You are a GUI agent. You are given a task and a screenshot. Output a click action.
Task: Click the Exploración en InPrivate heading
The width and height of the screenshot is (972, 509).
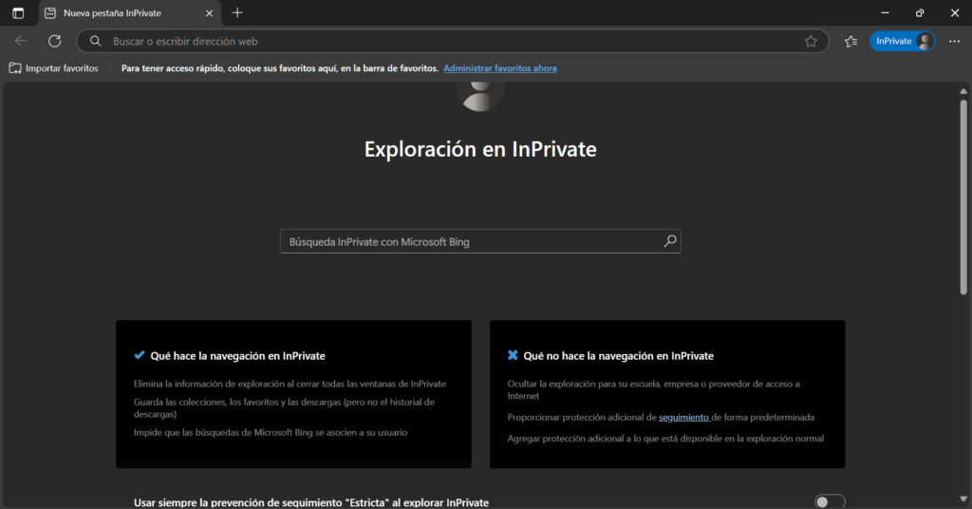pyautogui.click(x=480, y=149)
